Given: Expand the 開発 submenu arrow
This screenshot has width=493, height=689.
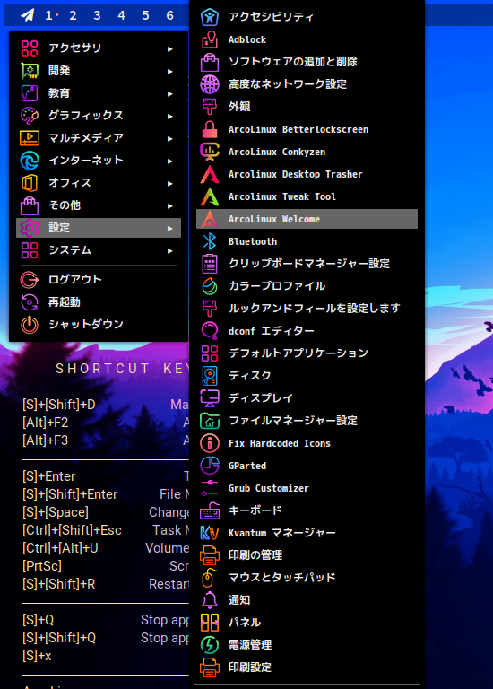Looking at the screenshot, I should pos(170,71).
